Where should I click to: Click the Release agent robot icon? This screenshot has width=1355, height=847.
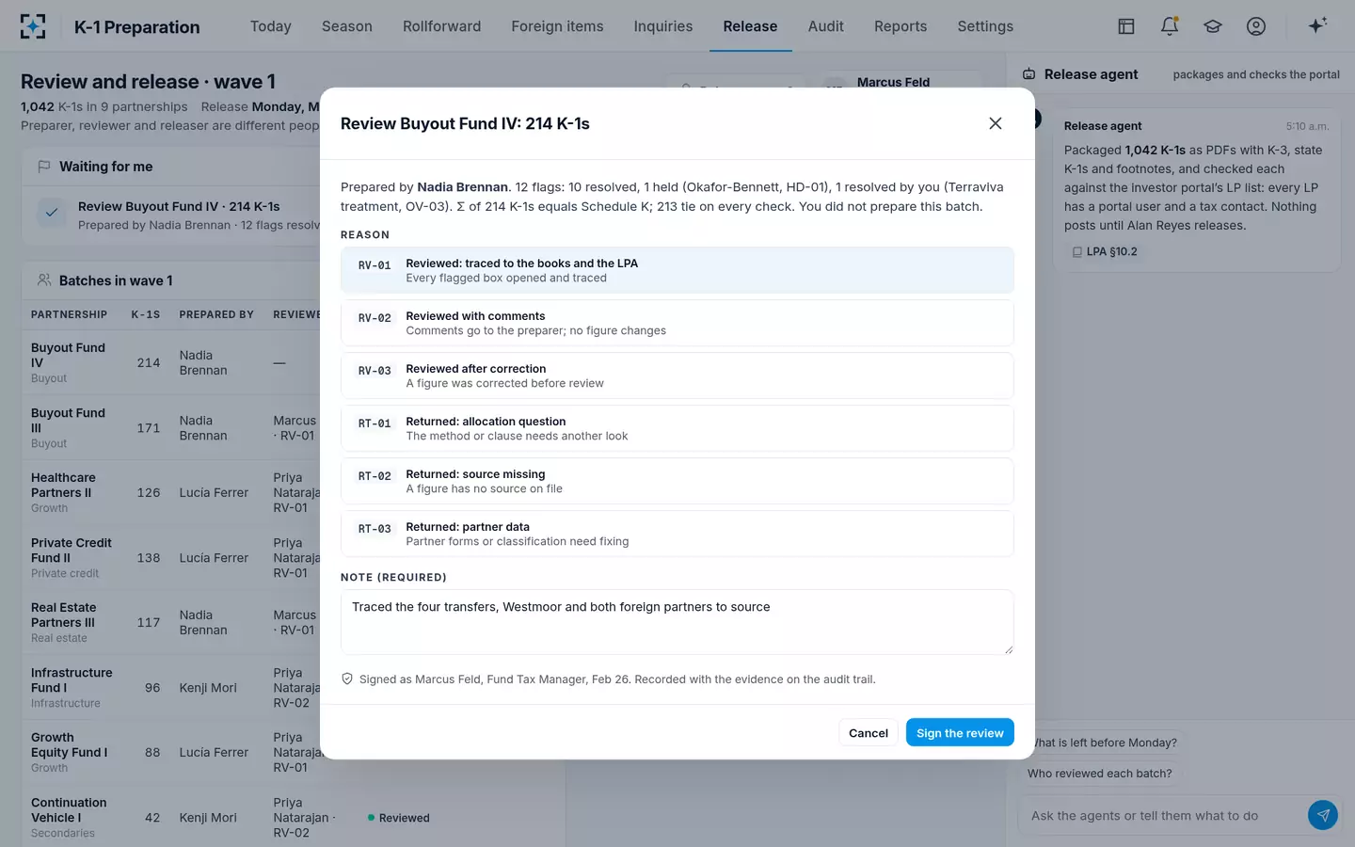coord(1029,74)
